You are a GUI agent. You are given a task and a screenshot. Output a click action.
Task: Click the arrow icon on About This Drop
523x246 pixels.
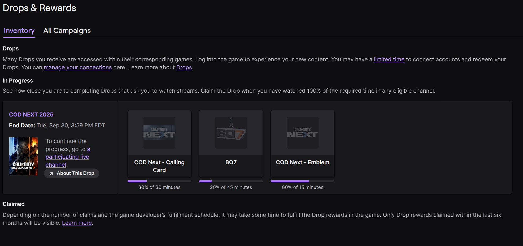pos(51,174)
